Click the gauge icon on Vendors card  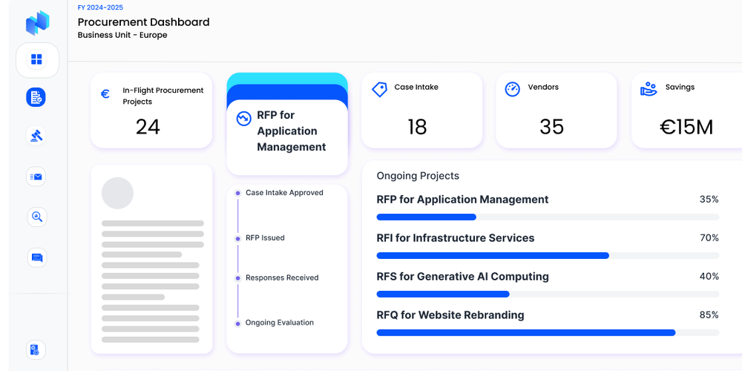(x=513, y=89)
